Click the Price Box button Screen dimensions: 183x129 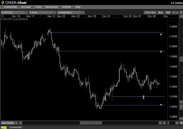point(150,13)
